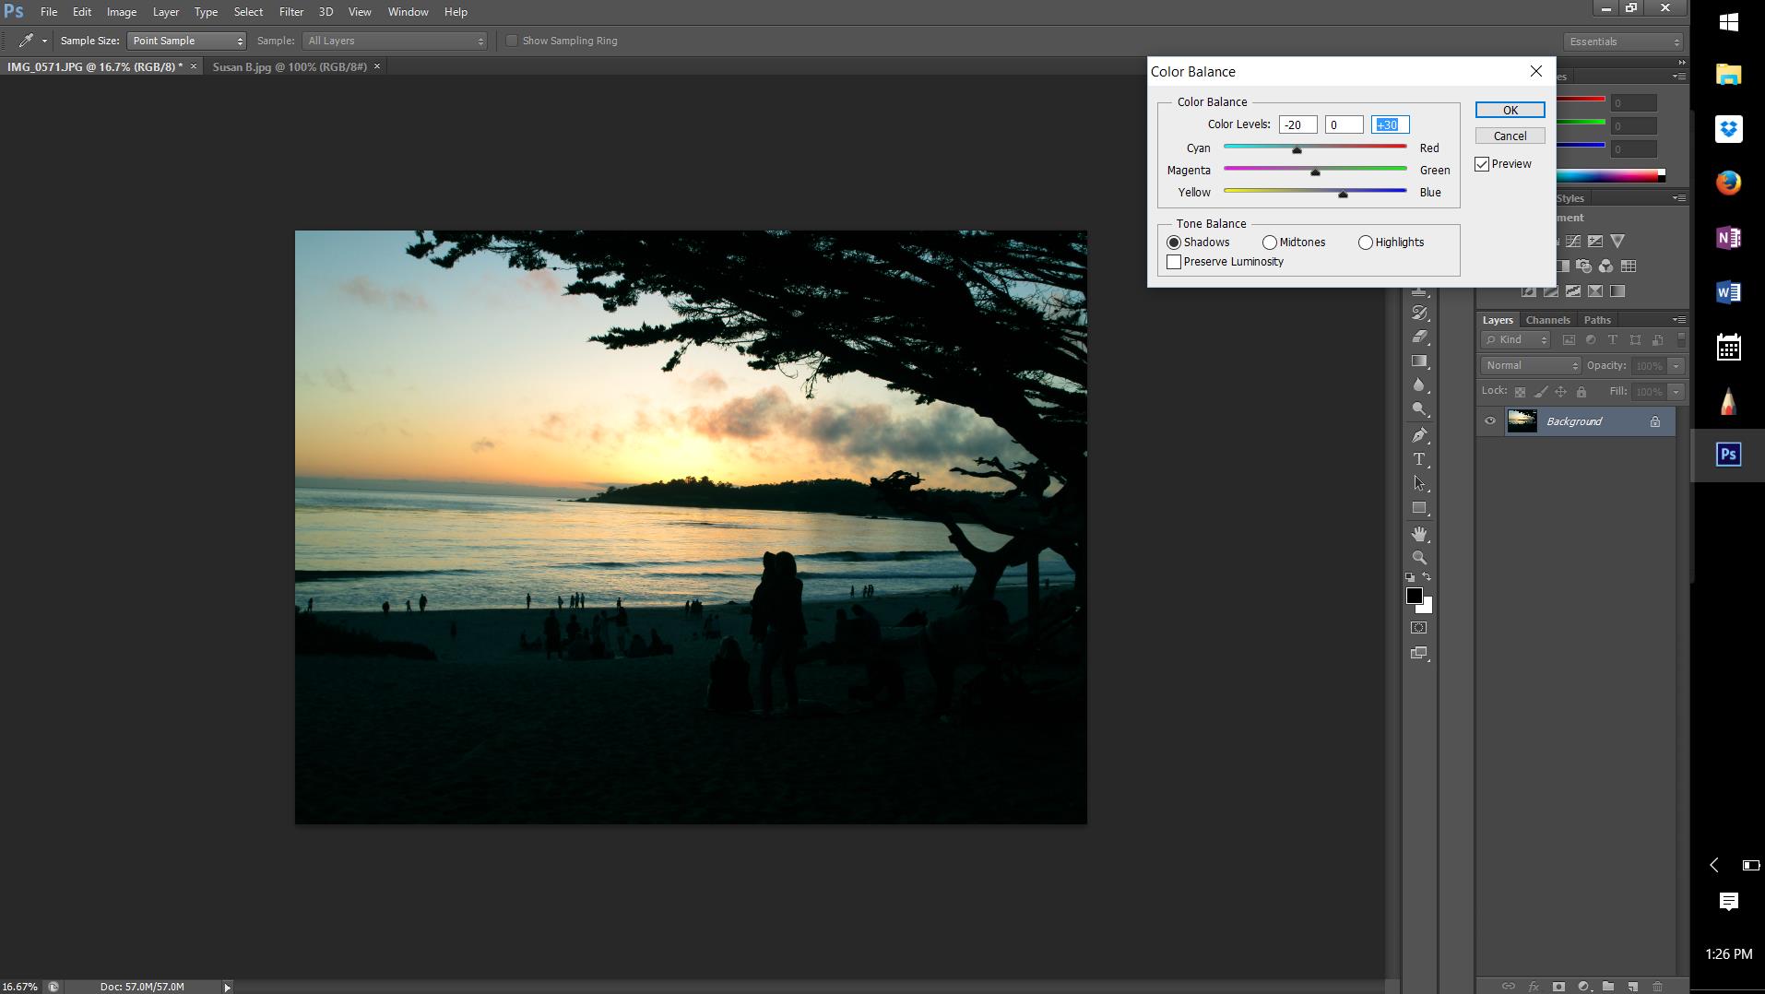Viewport: 1765px width, 994px height.
Task: Select the Zoom magnifier tool
Action: pyautogui.click(x=1419, y=558)
